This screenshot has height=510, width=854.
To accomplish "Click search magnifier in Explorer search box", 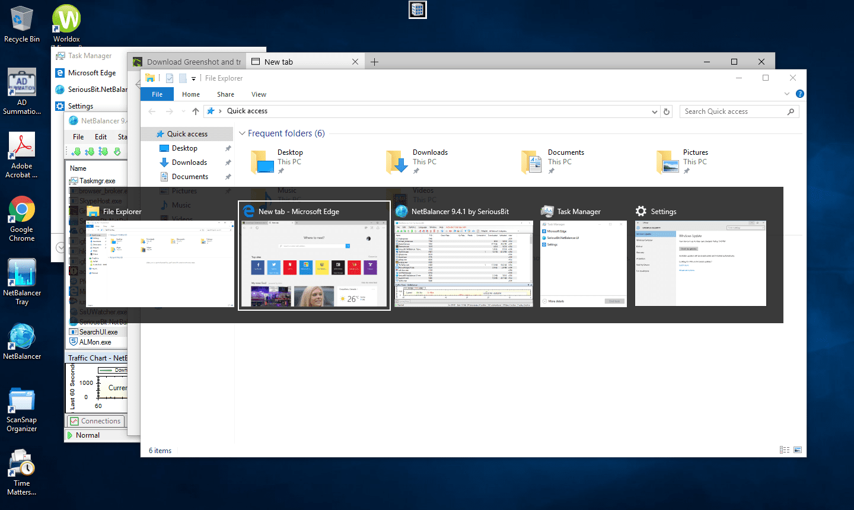I will click(x=791, y=111).
